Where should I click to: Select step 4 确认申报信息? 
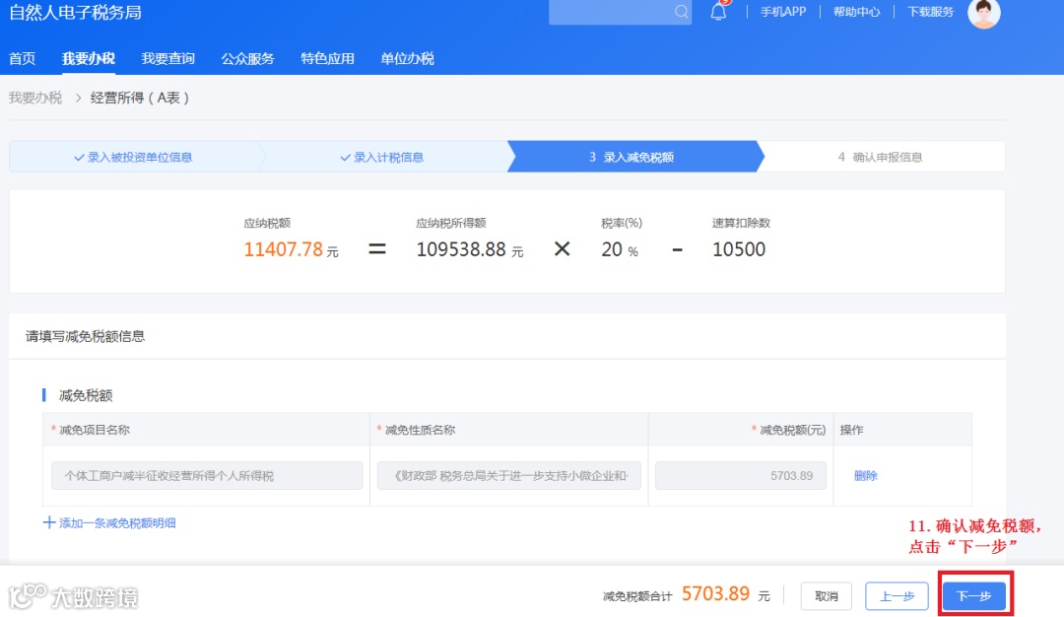pos(880,157)
